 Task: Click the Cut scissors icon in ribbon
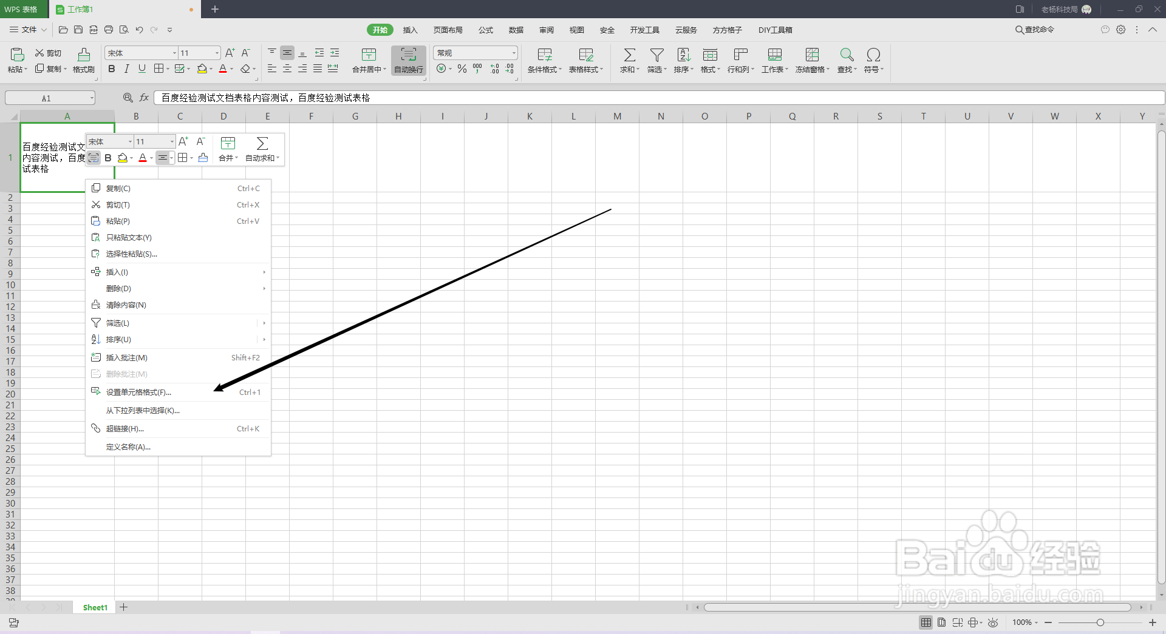[x=39, y=53]
